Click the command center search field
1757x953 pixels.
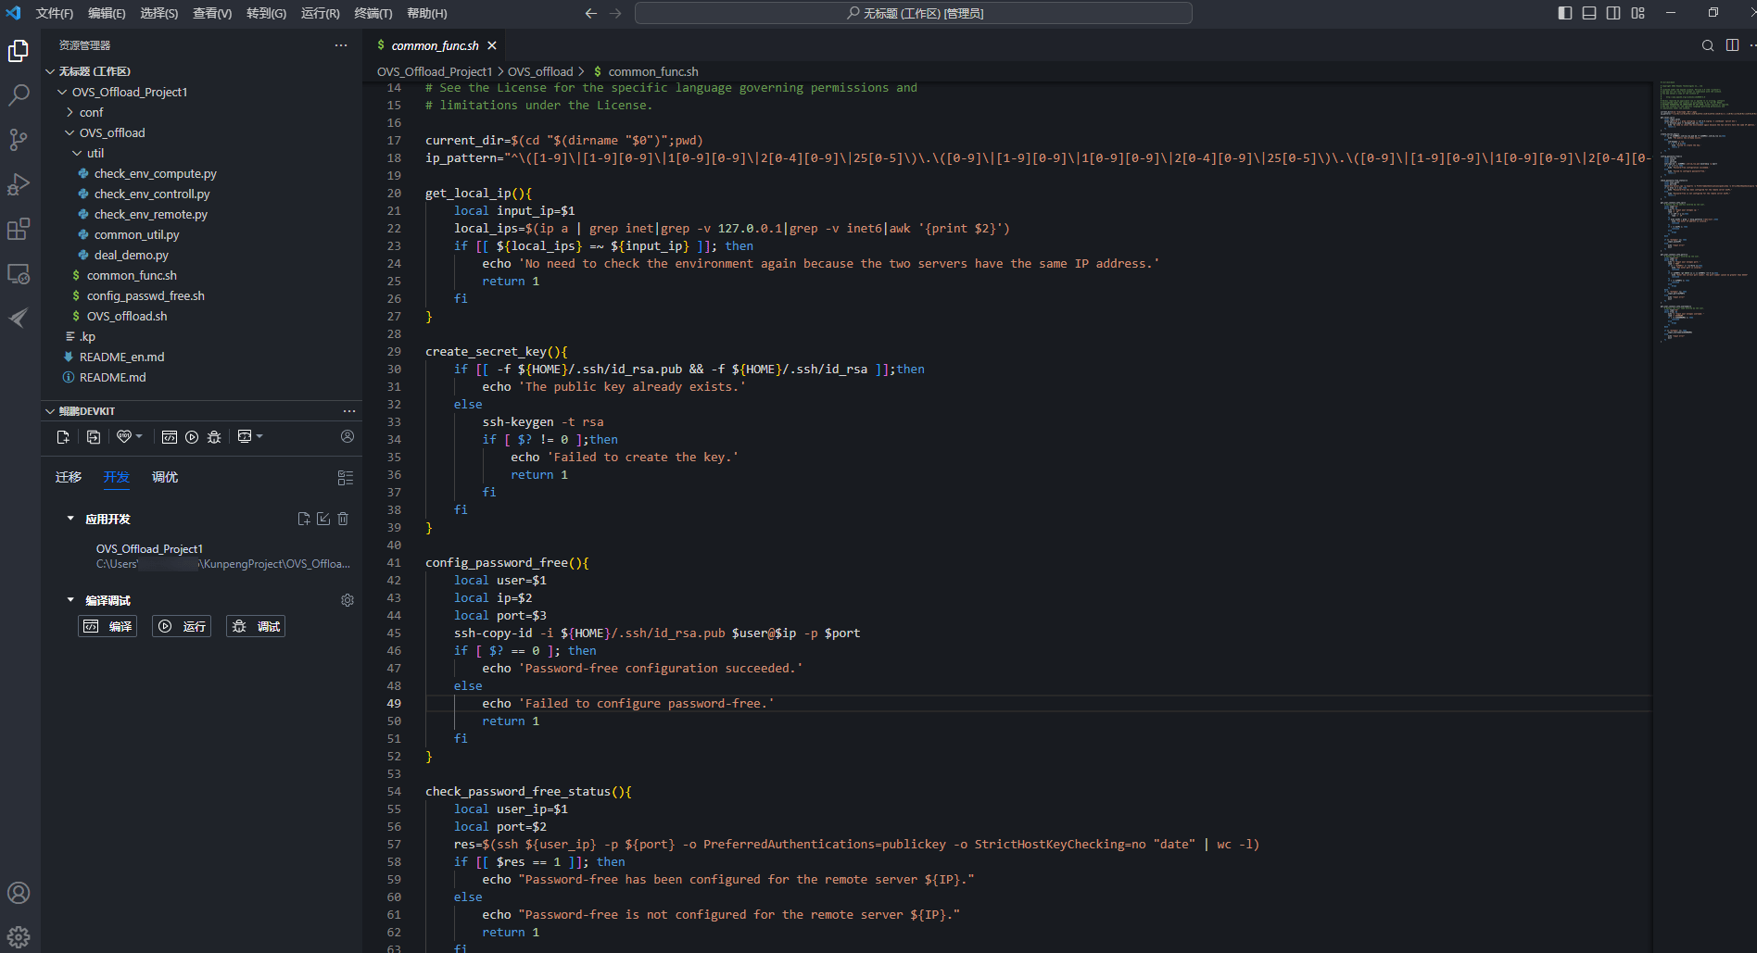(914, 13)
